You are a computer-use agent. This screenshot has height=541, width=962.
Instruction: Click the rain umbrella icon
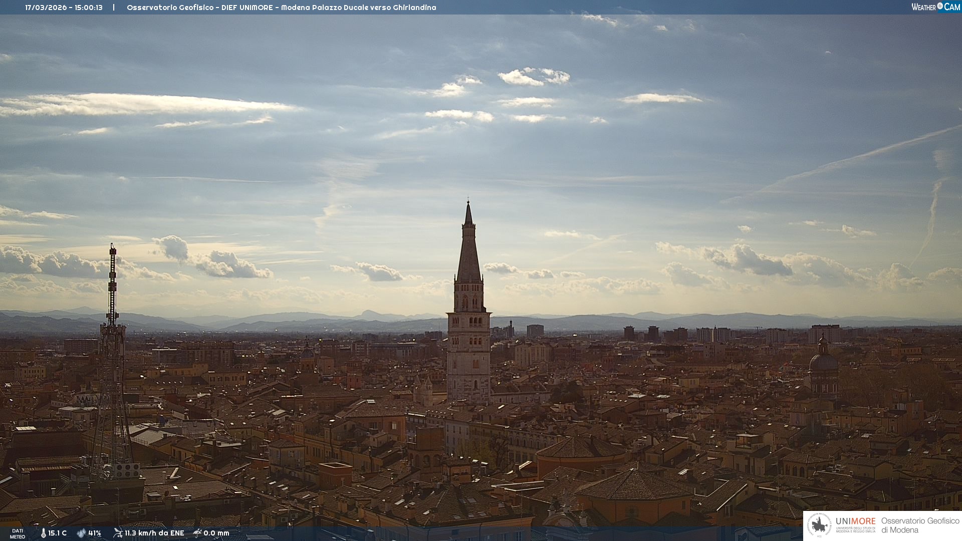[197, 533]
